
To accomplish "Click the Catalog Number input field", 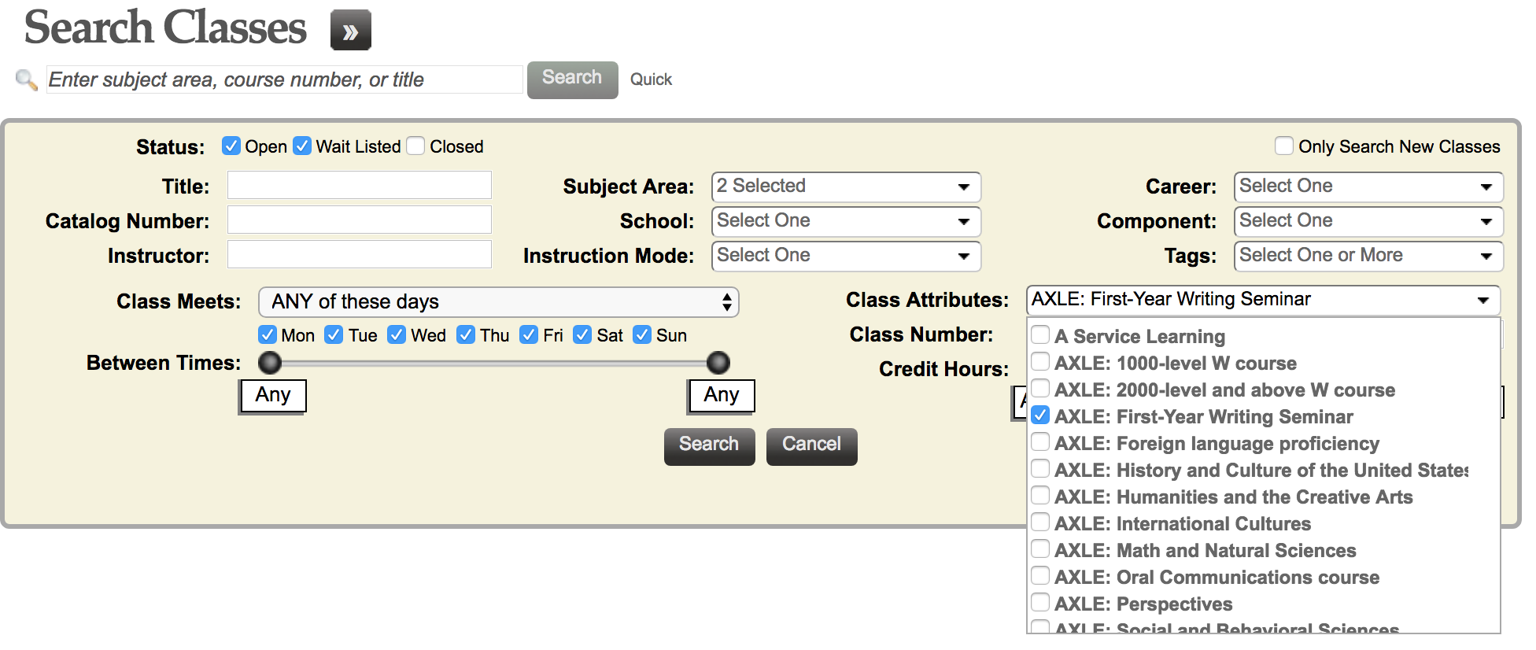I will pos(359,220).
